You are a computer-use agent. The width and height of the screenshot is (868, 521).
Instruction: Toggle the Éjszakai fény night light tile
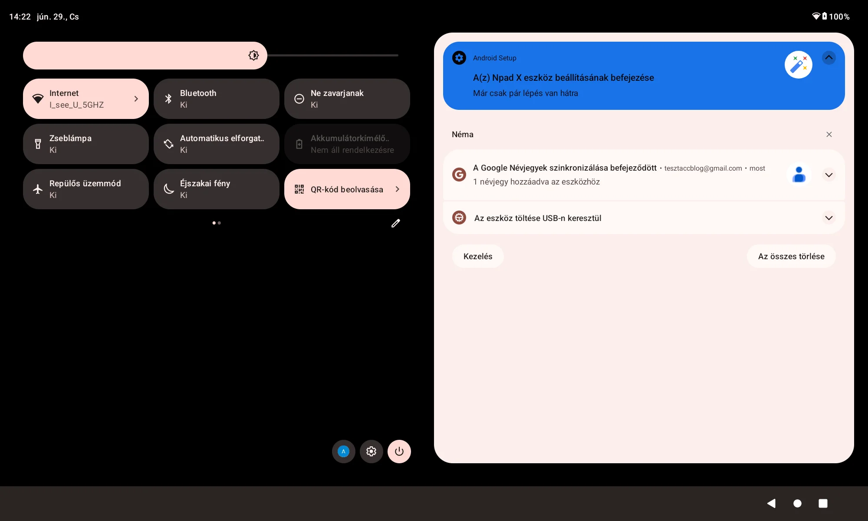[x=216, y=189]
